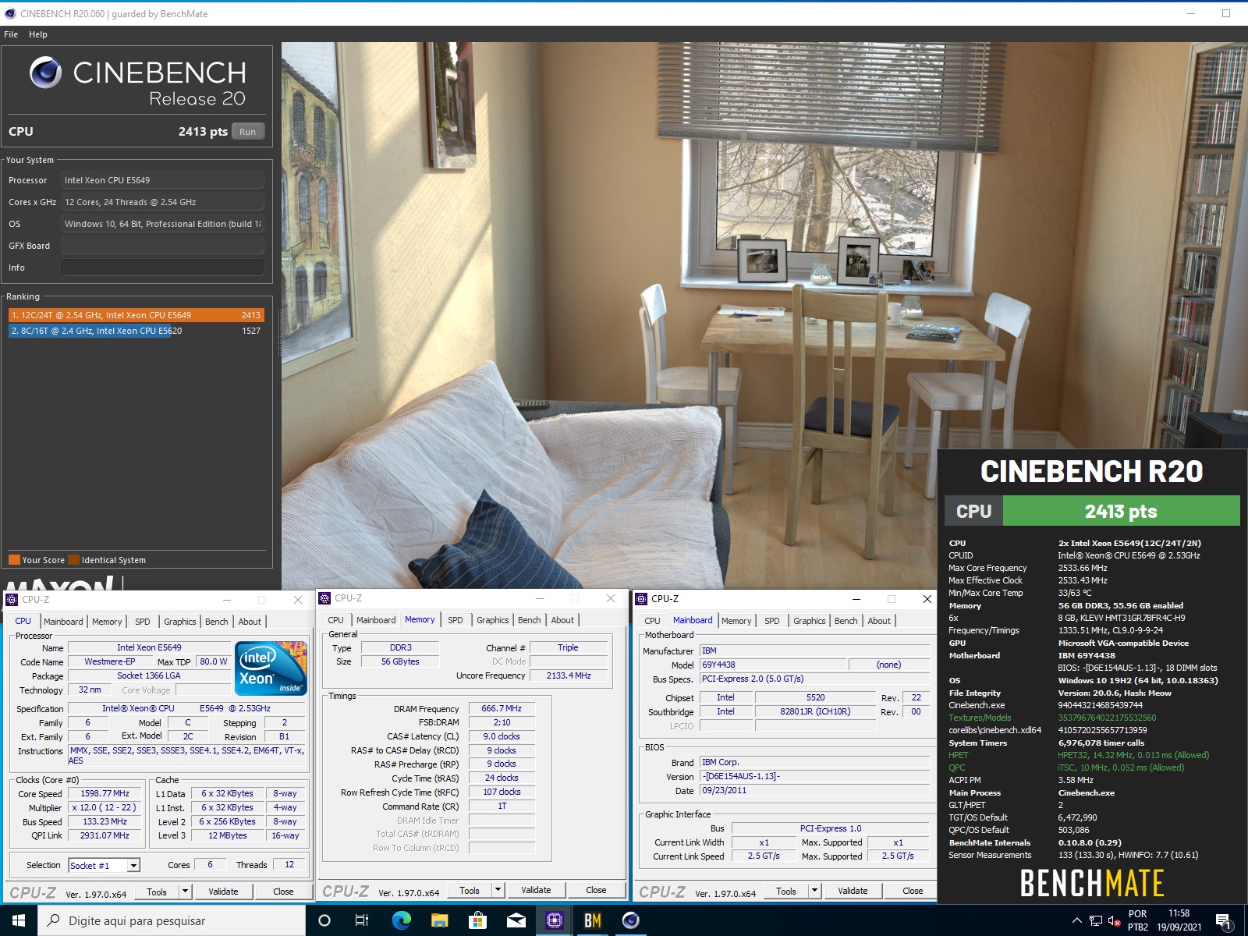This screenshot has width=1248, height=936.
Task: Click the green 2413 pts BenchMate score bar
Action: 1121,511
